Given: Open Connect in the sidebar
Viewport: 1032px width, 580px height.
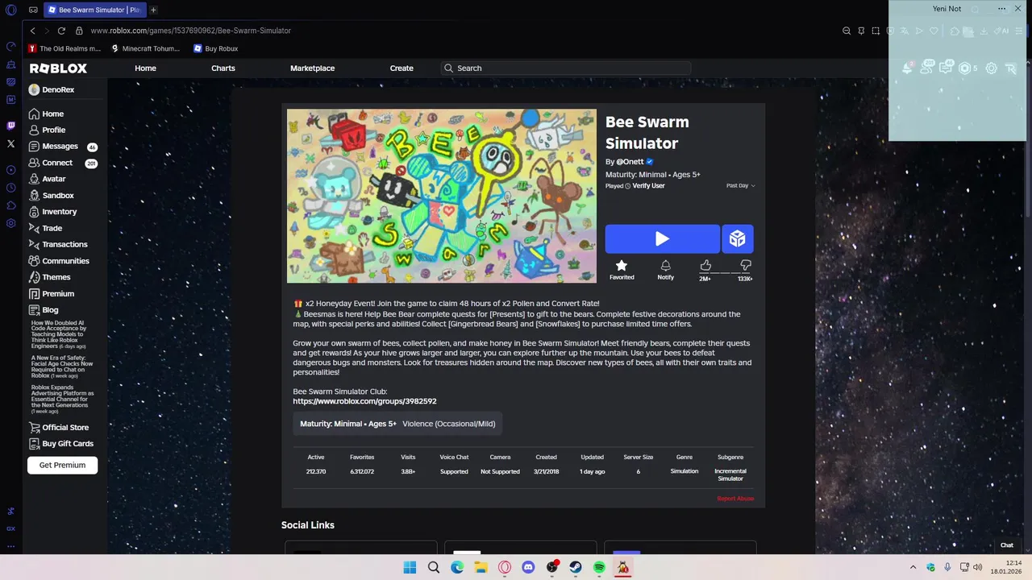Looking at the screenshot, I should click(51, 163).
